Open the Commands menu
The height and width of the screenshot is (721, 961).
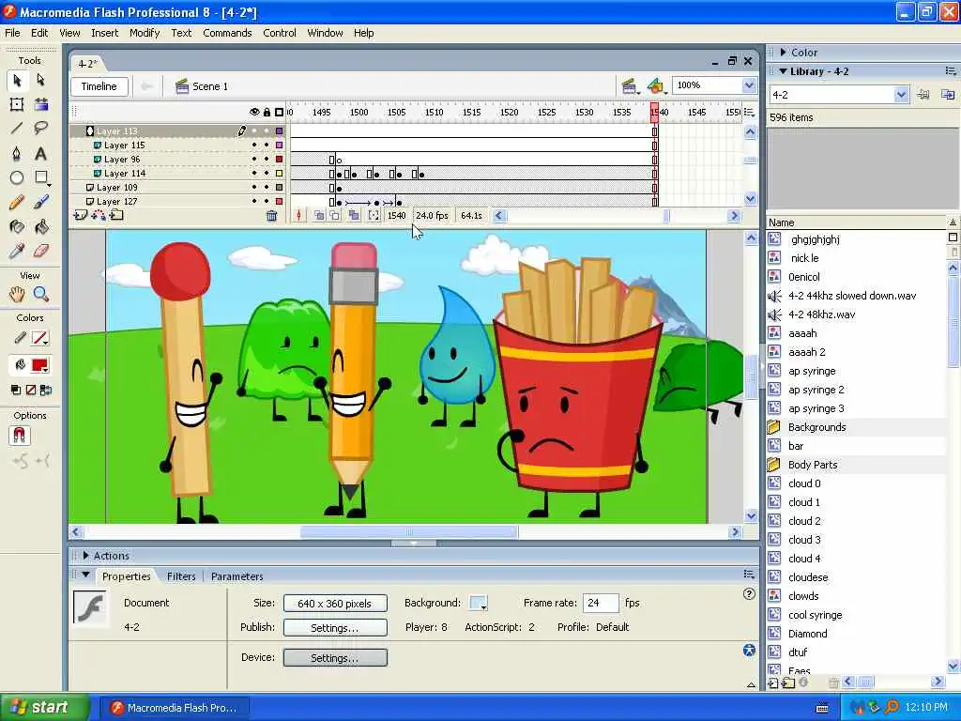[x=227, y=33]
